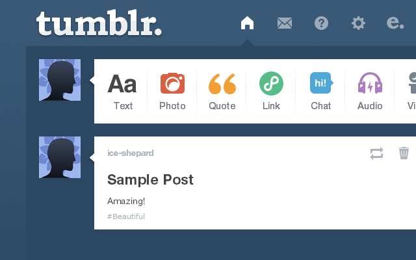Click the avatar next to the post toolbar
This screenshot has height=260, width=416.
coord(60,80)
